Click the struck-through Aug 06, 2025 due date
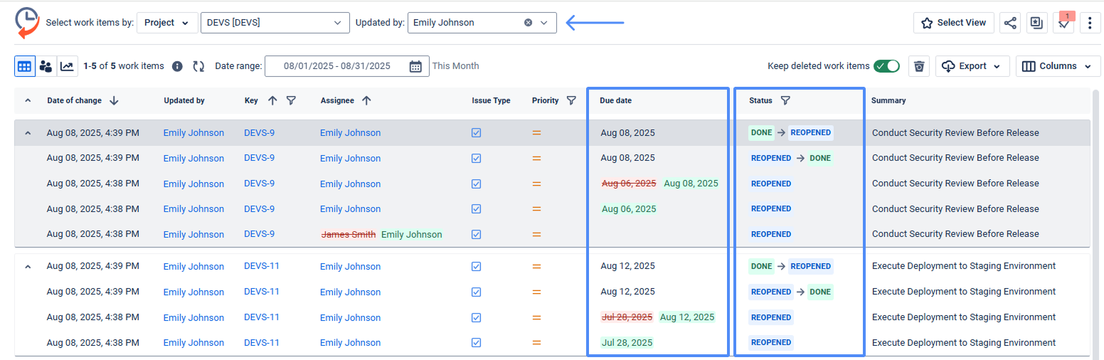 click(629, 184)
